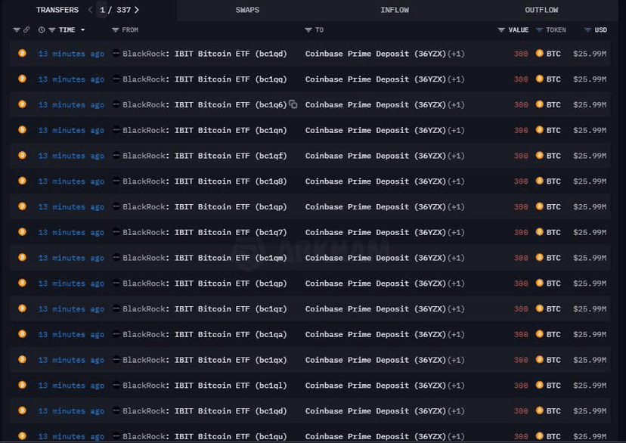
Task: Click the BTC token label in bc1qx row
Action: [x=553, y=360]
